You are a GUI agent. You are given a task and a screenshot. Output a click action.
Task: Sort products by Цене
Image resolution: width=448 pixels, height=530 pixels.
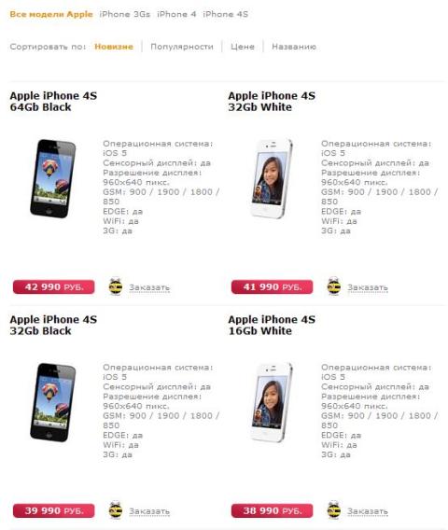point(243,47)
